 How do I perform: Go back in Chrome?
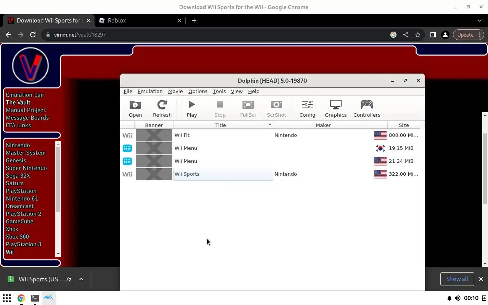(8, 35)
